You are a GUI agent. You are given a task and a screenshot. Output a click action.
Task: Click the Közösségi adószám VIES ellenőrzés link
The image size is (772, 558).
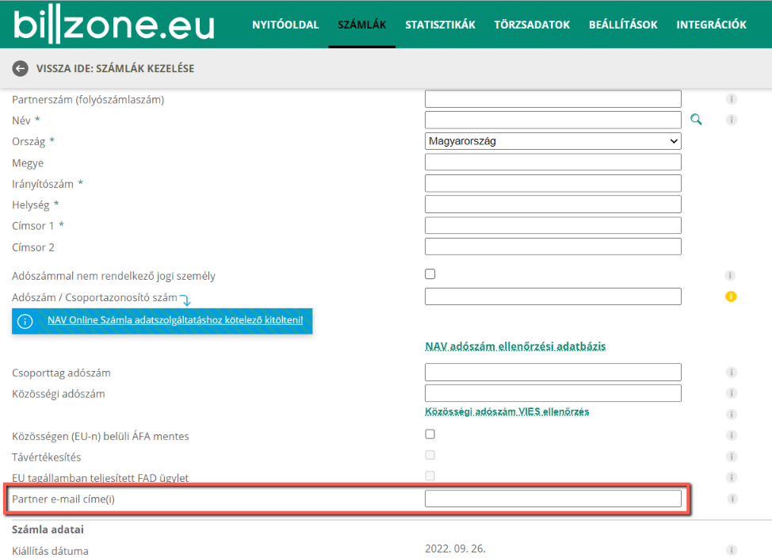(x=507, y=412)
